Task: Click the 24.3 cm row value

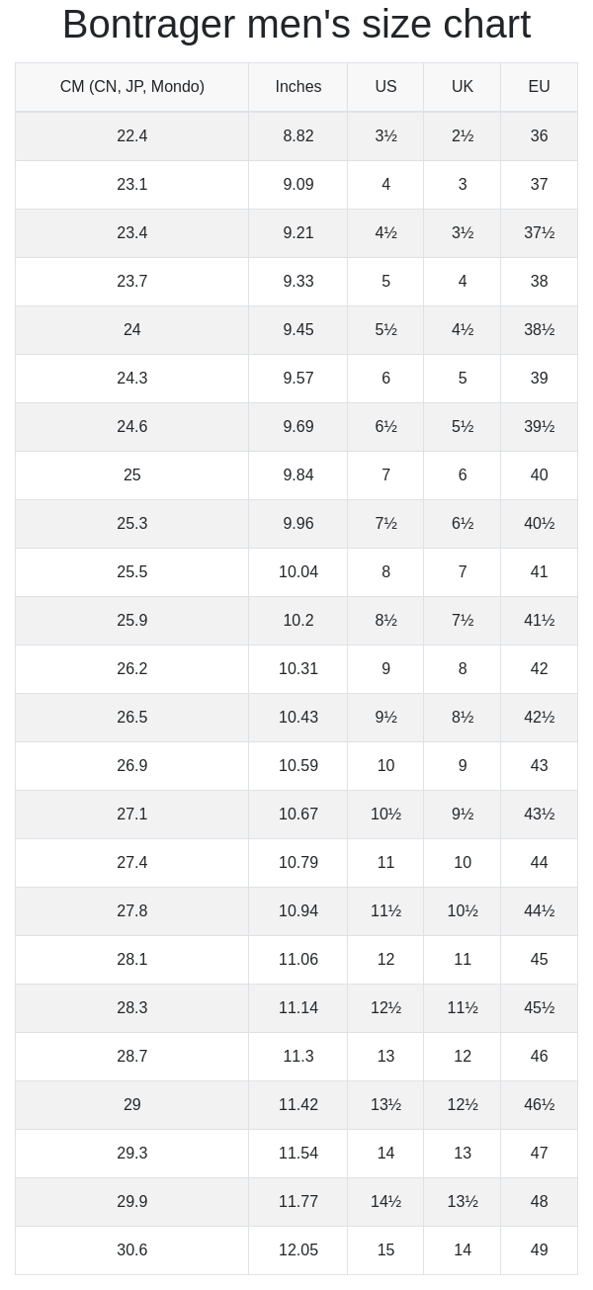Action: click(132, 379)
